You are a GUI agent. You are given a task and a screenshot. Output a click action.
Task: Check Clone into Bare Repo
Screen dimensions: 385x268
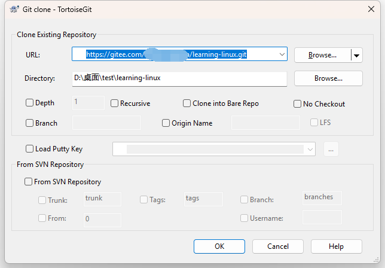(187, 103)
